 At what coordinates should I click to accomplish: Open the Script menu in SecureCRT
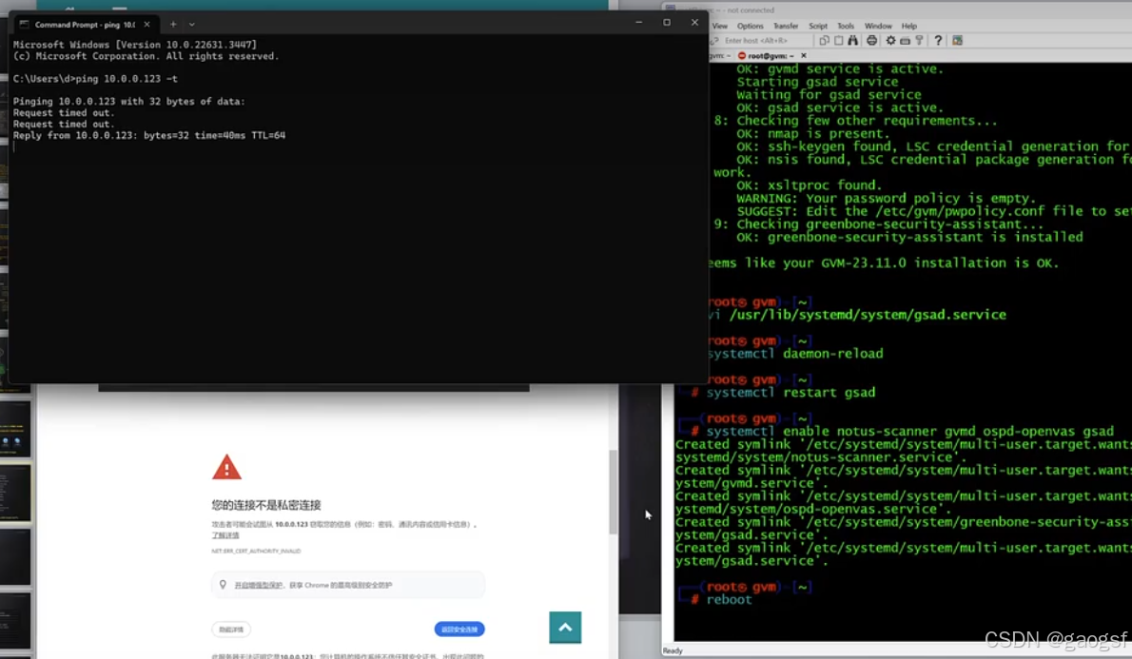click(x=818, y=26)
